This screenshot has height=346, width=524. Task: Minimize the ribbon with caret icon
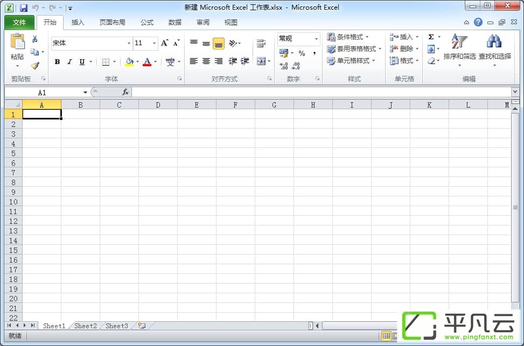(x=466, y=23)
